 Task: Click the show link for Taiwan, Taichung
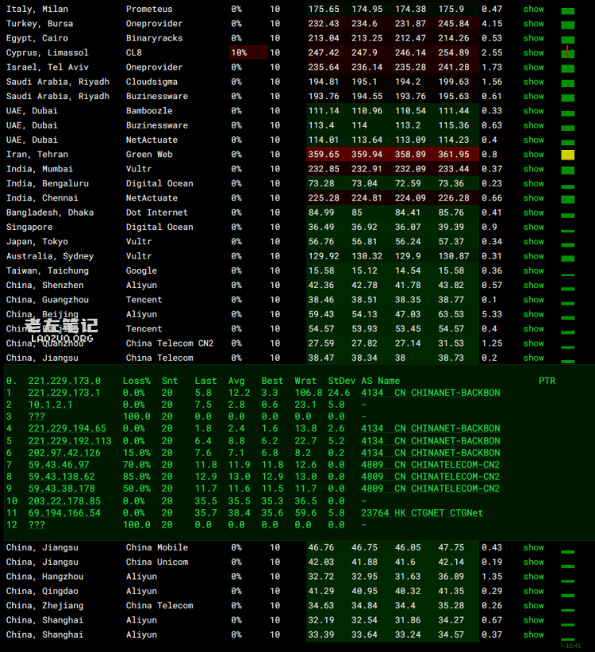click(x=533, y=271)
